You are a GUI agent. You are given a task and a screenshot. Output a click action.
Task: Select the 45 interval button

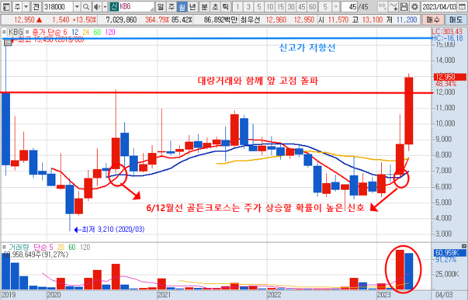coord(302,7)
